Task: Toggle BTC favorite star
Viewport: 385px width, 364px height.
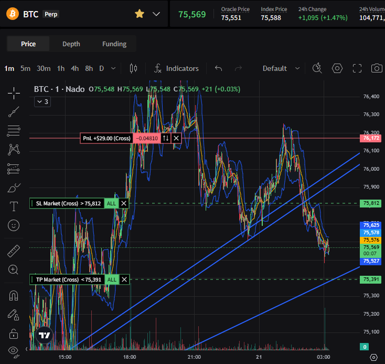Action: click(140, 14)
